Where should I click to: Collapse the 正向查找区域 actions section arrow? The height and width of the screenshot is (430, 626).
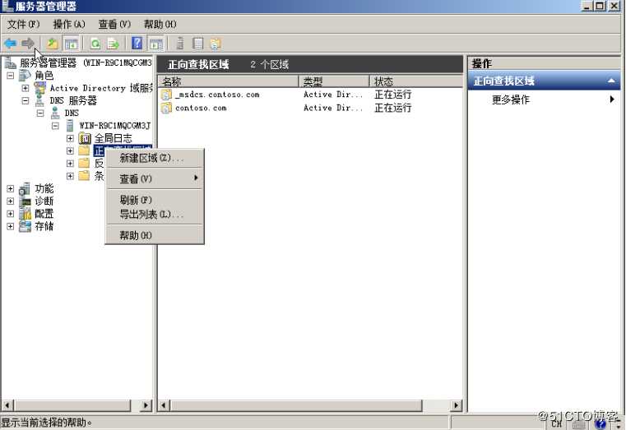point(611,81)
